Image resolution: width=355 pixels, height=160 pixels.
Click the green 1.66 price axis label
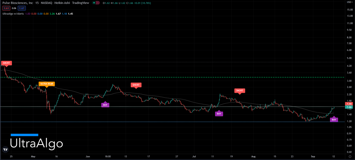[x=349, y=107]
